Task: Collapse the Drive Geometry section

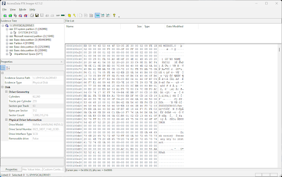Action: 6,92
